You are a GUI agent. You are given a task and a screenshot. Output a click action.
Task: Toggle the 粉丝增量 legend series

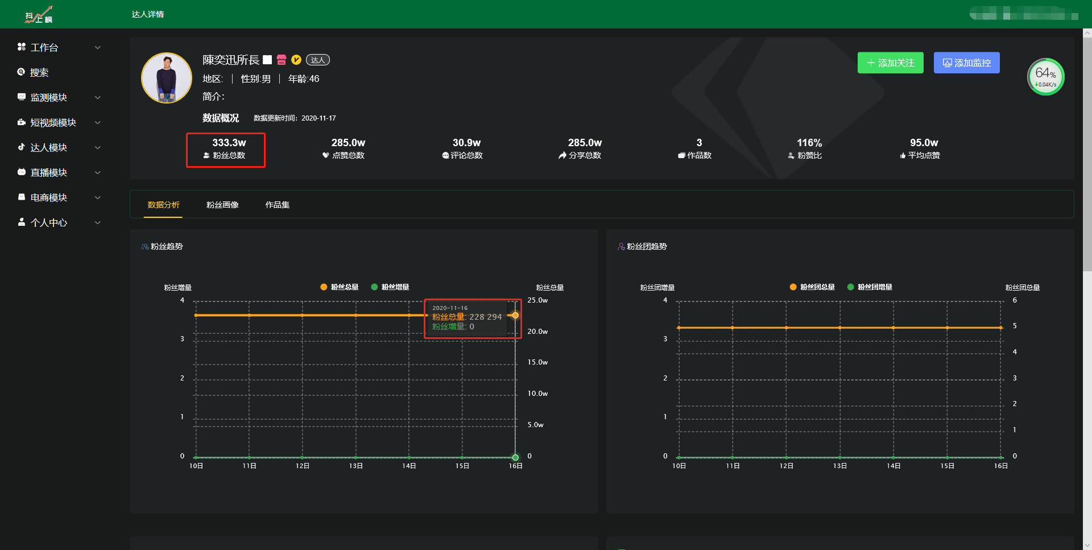coord(390,287)
